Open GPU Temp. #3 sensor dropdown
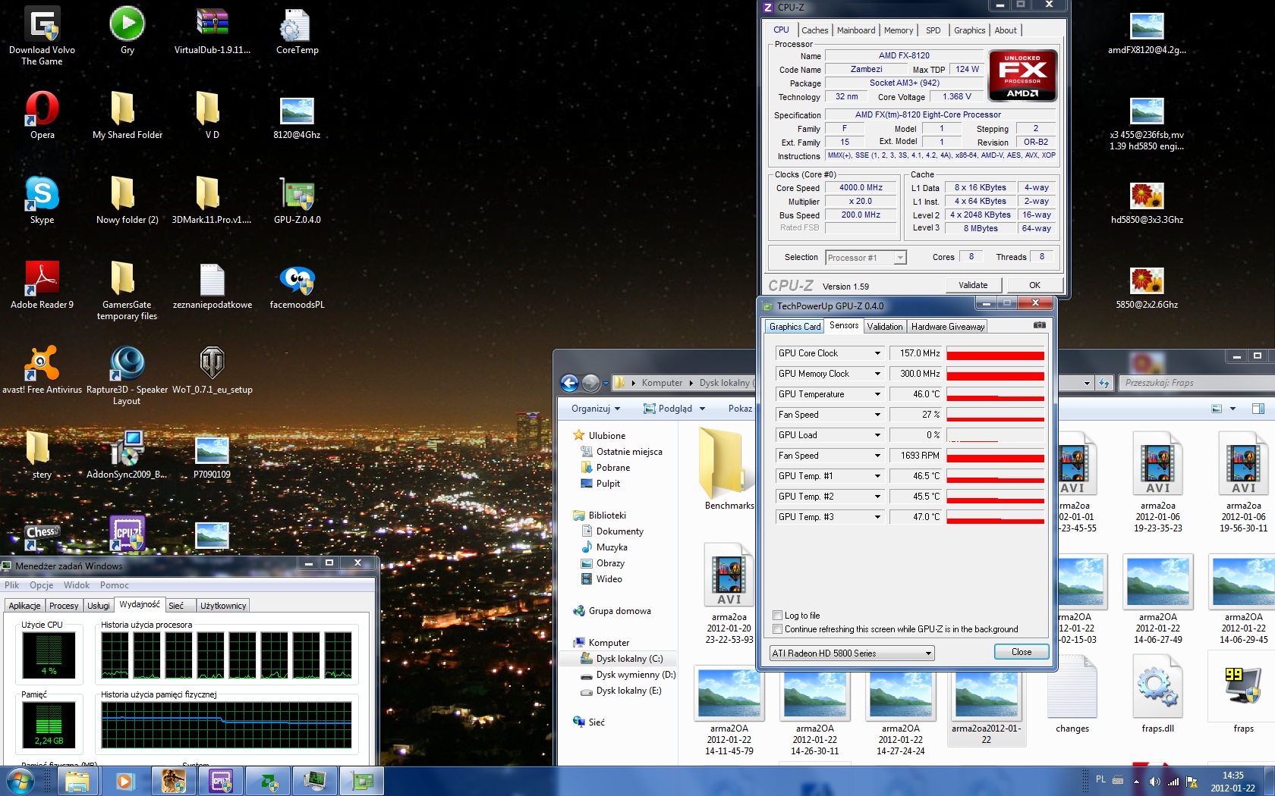Viewport: 1275px width, 796px height. [x=877, y=517]
